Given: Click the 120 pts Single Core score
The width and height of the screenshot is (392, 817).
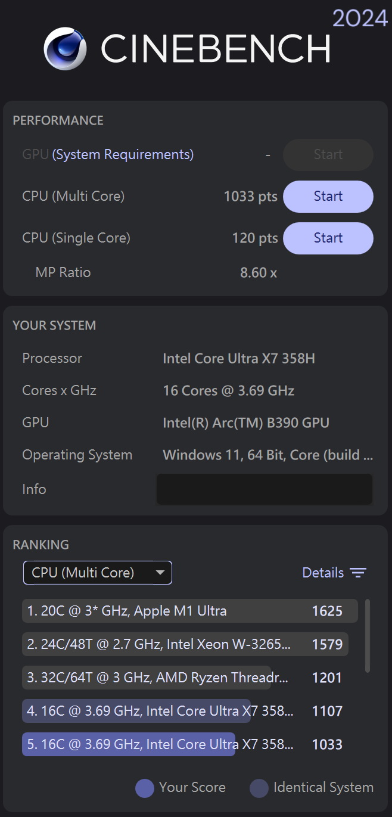Looking at the screenshot, I should pos(254,238).
